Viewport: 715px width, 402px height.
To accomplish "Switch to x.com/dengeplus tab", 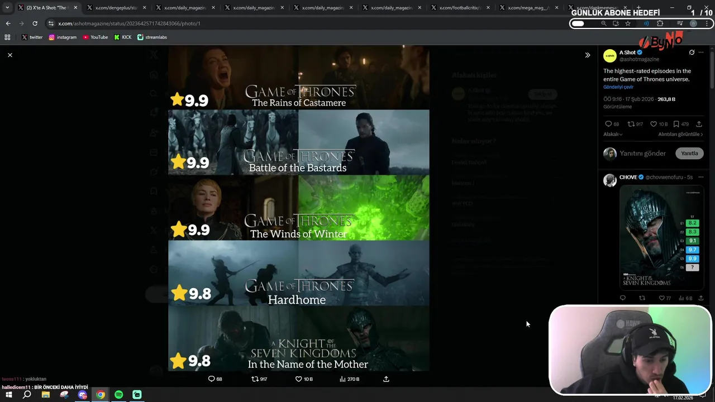I will [x=116, y=8].
